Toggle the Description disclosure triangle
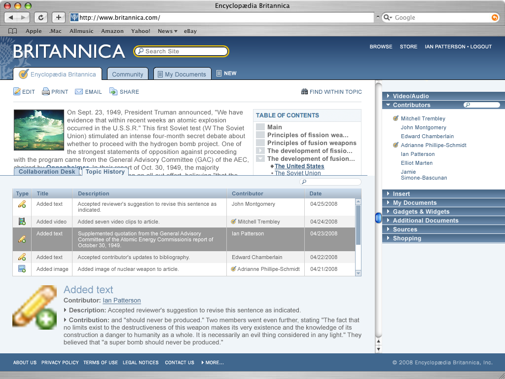505x379 pixels. [x=65, y=310]
